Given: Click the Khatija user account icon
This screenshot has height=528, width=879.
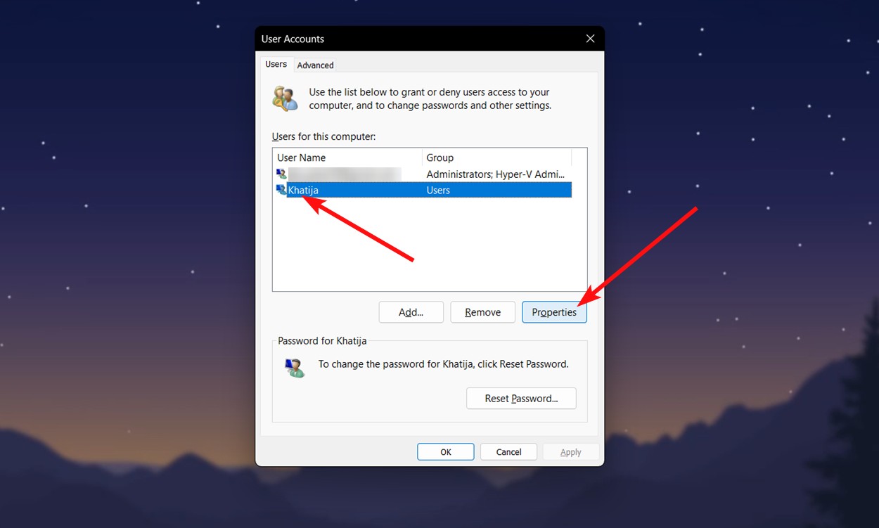Looking at the screenshot, I should coord(281,190).
